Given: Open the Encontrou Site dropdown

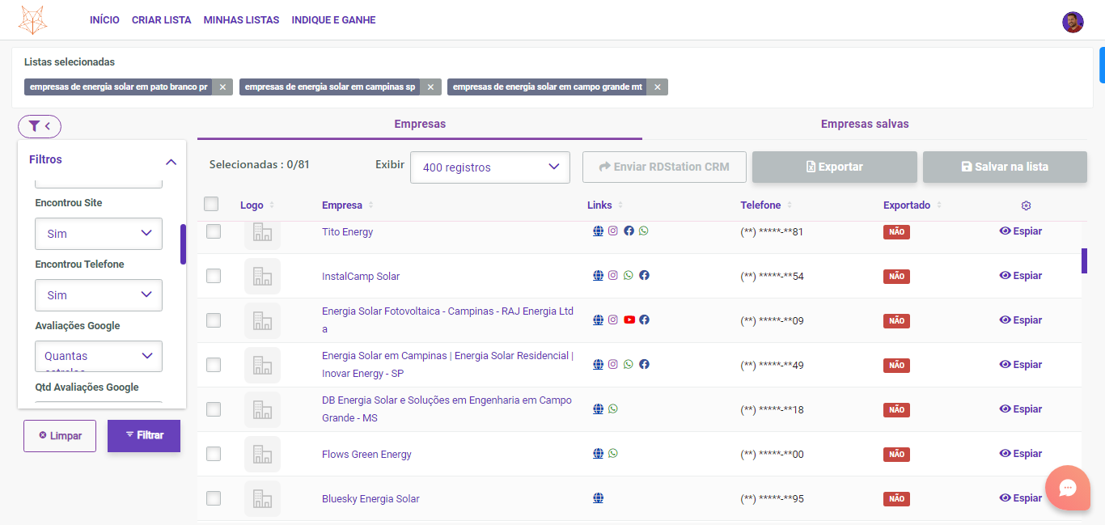Looking at the screenshot, I should tap(98, 234).
